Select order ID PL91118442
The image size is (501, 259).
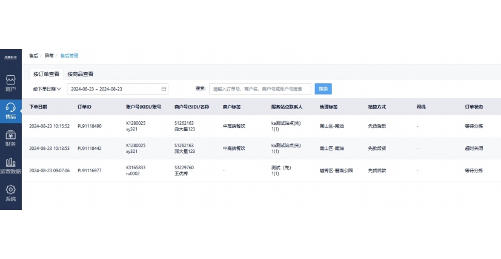click(x=90, y=149)
